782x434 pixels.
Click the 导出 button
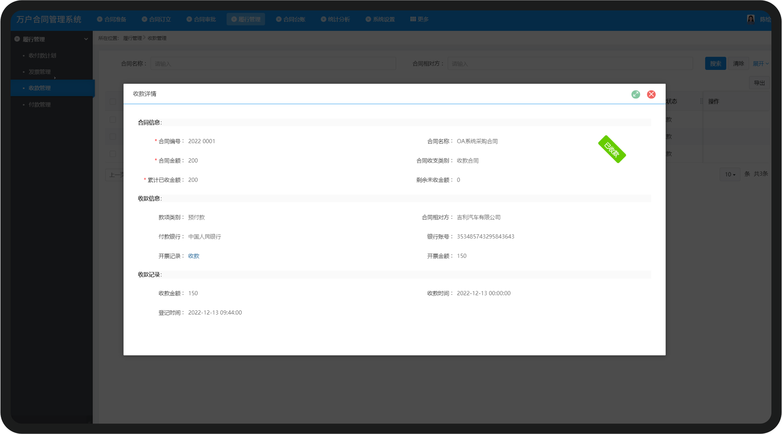[759, 83]
